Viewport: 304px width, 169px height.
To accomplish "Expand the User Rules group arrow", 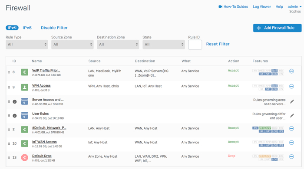I will [x=14, y=116].
